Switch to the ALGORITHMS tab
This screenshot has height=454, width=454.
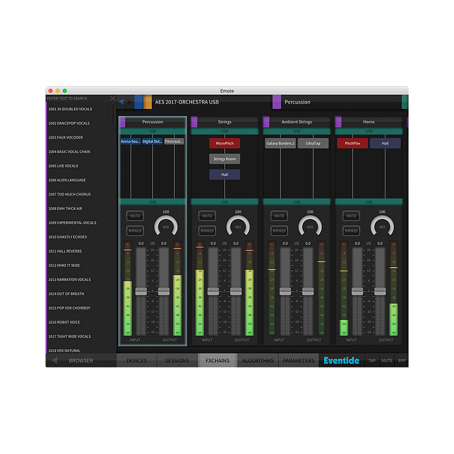click(258, 360)
